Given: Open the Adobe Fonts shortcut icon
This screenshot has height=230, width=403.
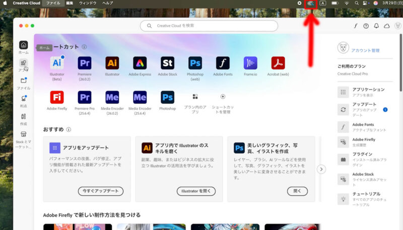Looking at the screenshot, I should (x=223, y=63).
